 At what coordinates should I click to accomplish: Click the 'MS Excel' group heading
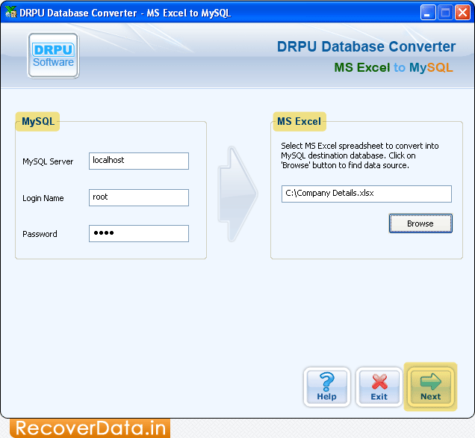coord(299,122)
